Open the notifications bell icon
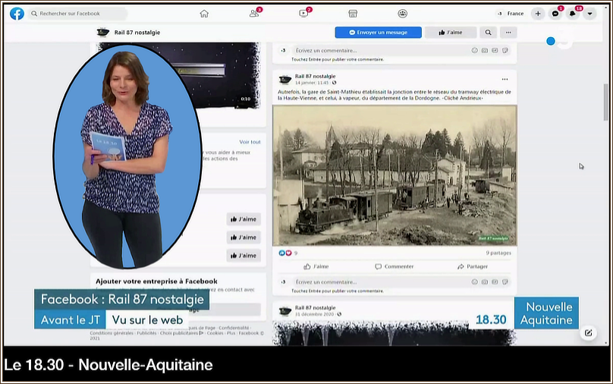The height and width of the screenshot is (384, 613). pyautogui.click(x=573, y=14)
